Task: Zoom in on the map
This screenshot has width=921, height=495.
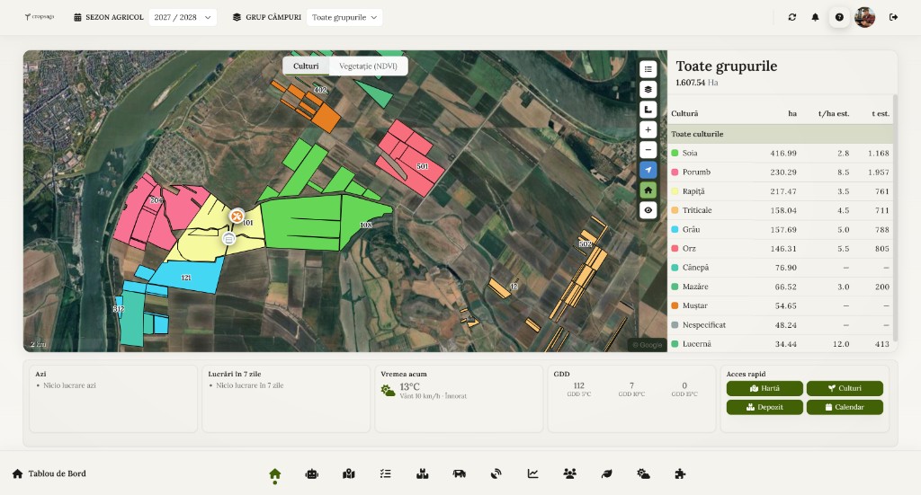Action: coord(648,129)
